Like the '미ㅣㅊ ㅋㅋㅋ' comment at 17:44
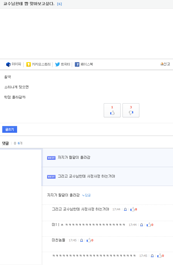Image resolution: width=173 pixels, height=265 pixels. coord(149,225)
